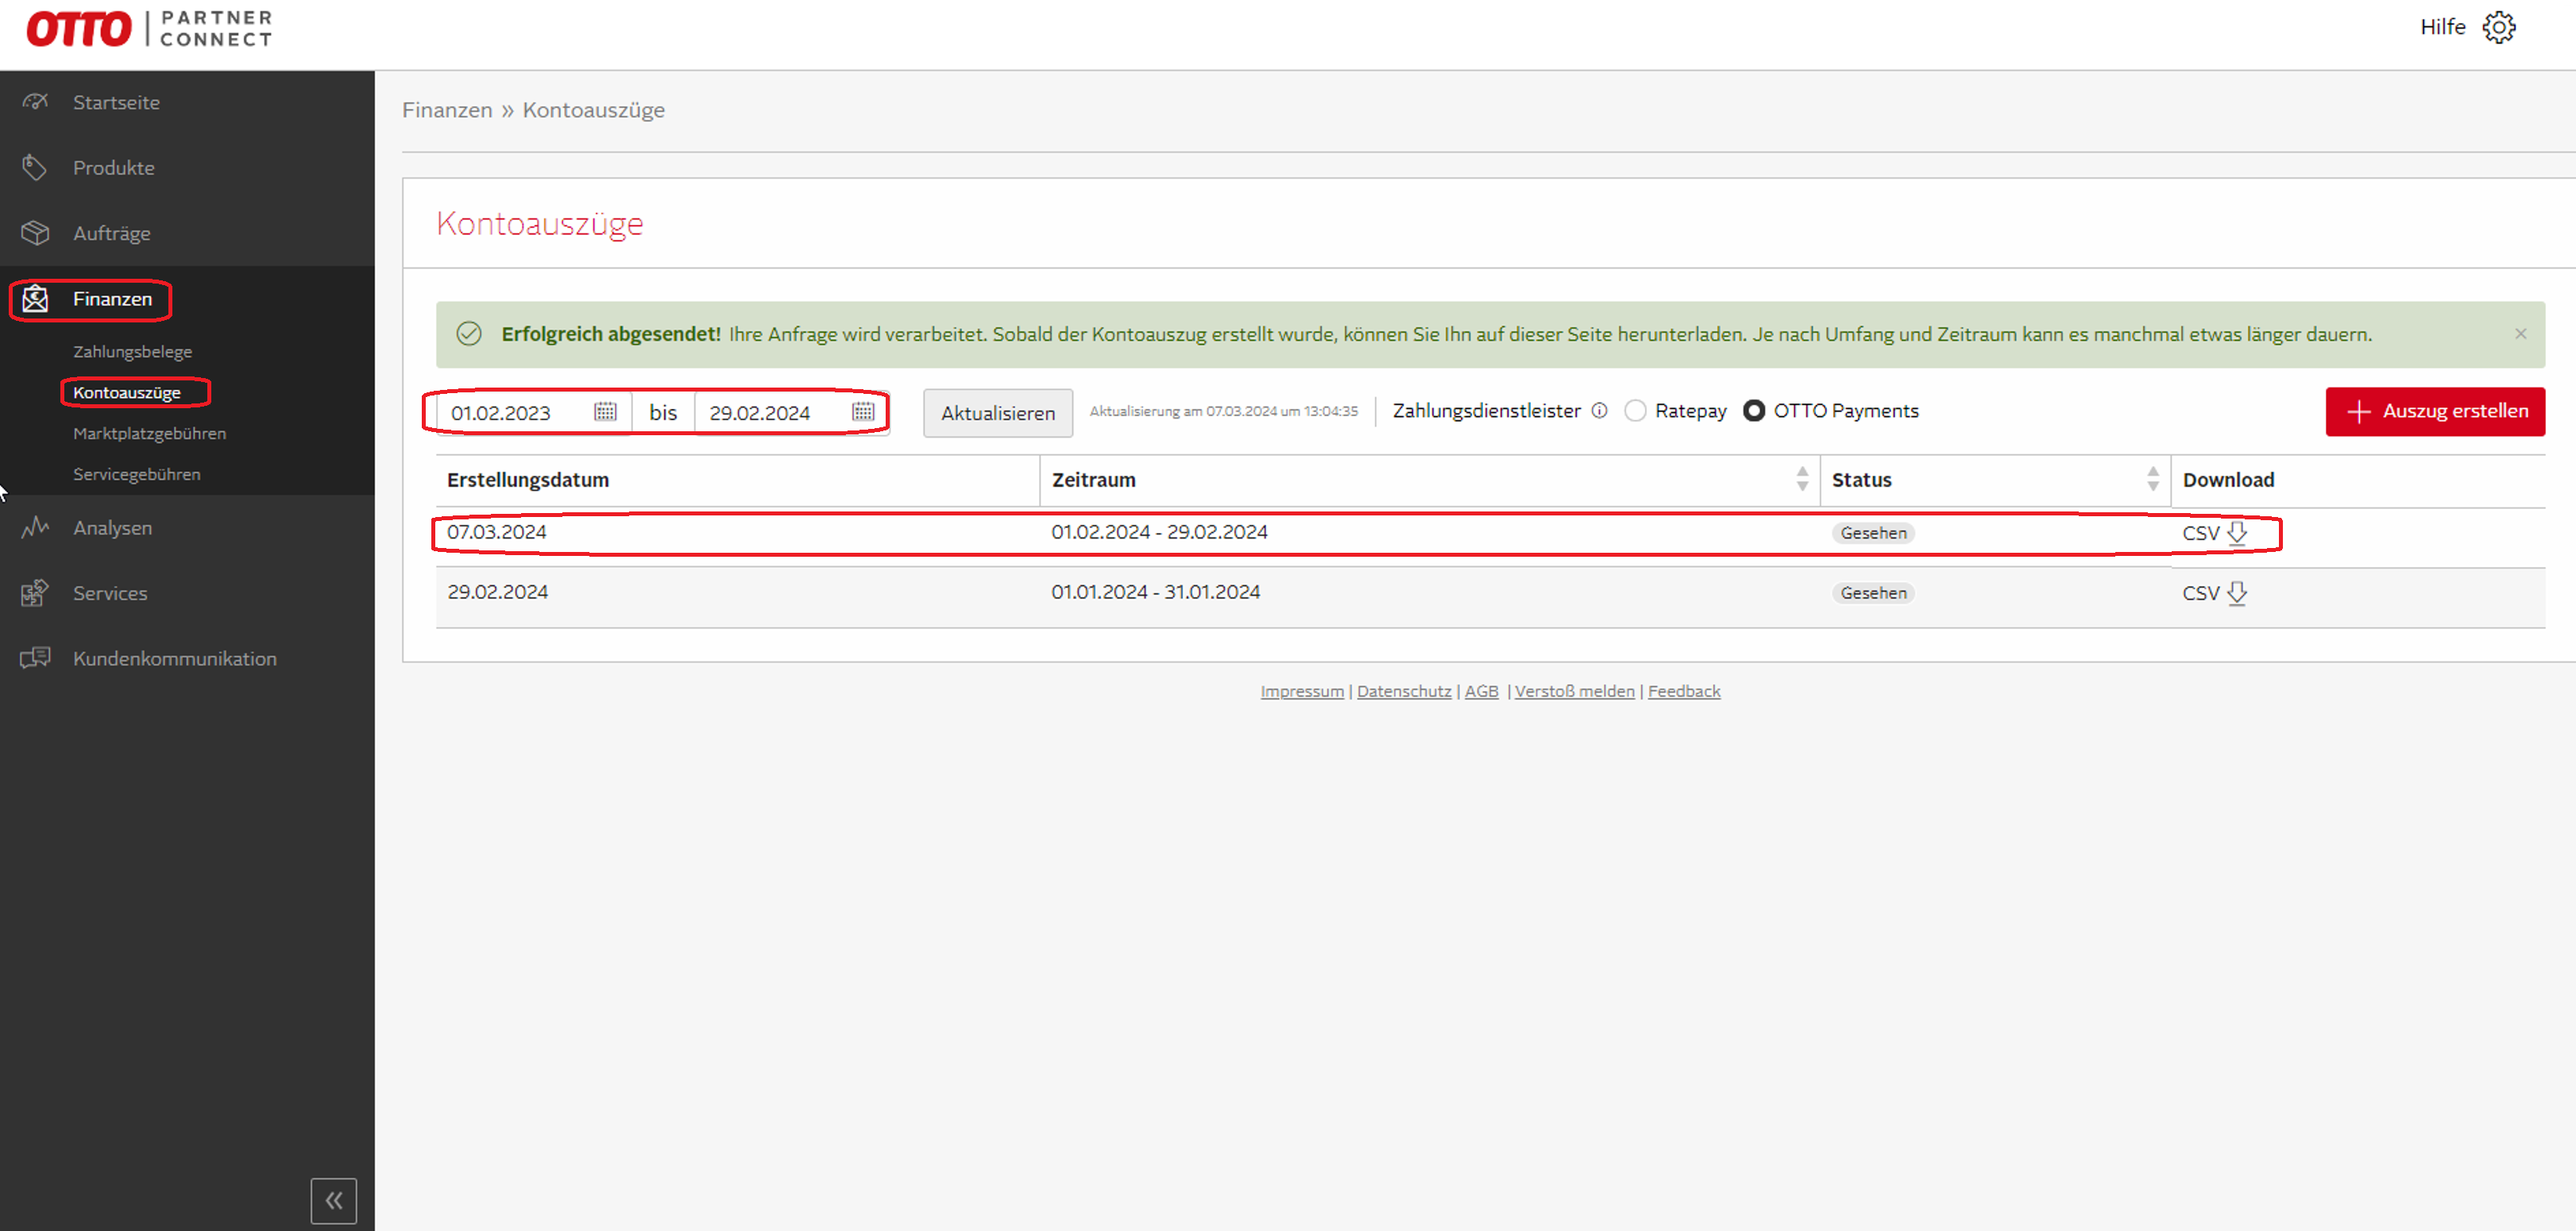This screenshot has height=1231, width=2576.
Task: Expand the Analysen sidebar menu
Action: click(112, 528)
